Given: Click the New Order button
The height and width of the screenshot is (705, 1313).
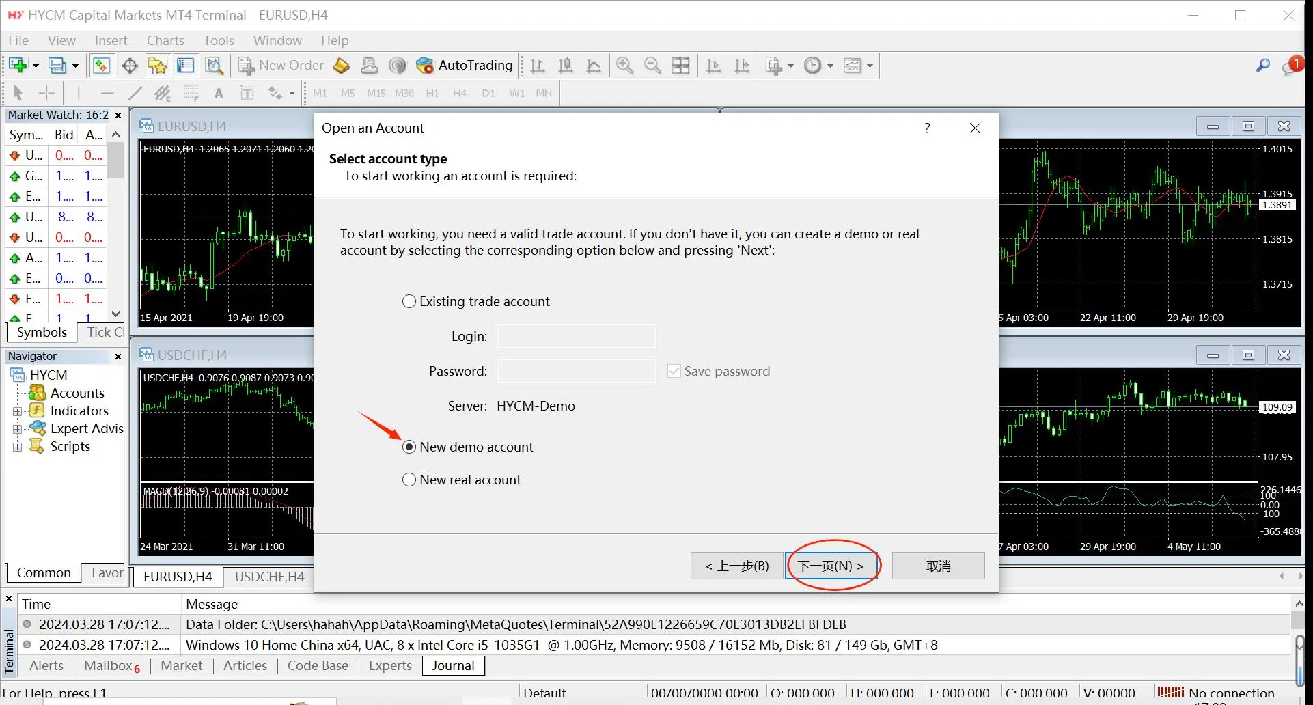Looking at the screenshot, I should [281, 66].
